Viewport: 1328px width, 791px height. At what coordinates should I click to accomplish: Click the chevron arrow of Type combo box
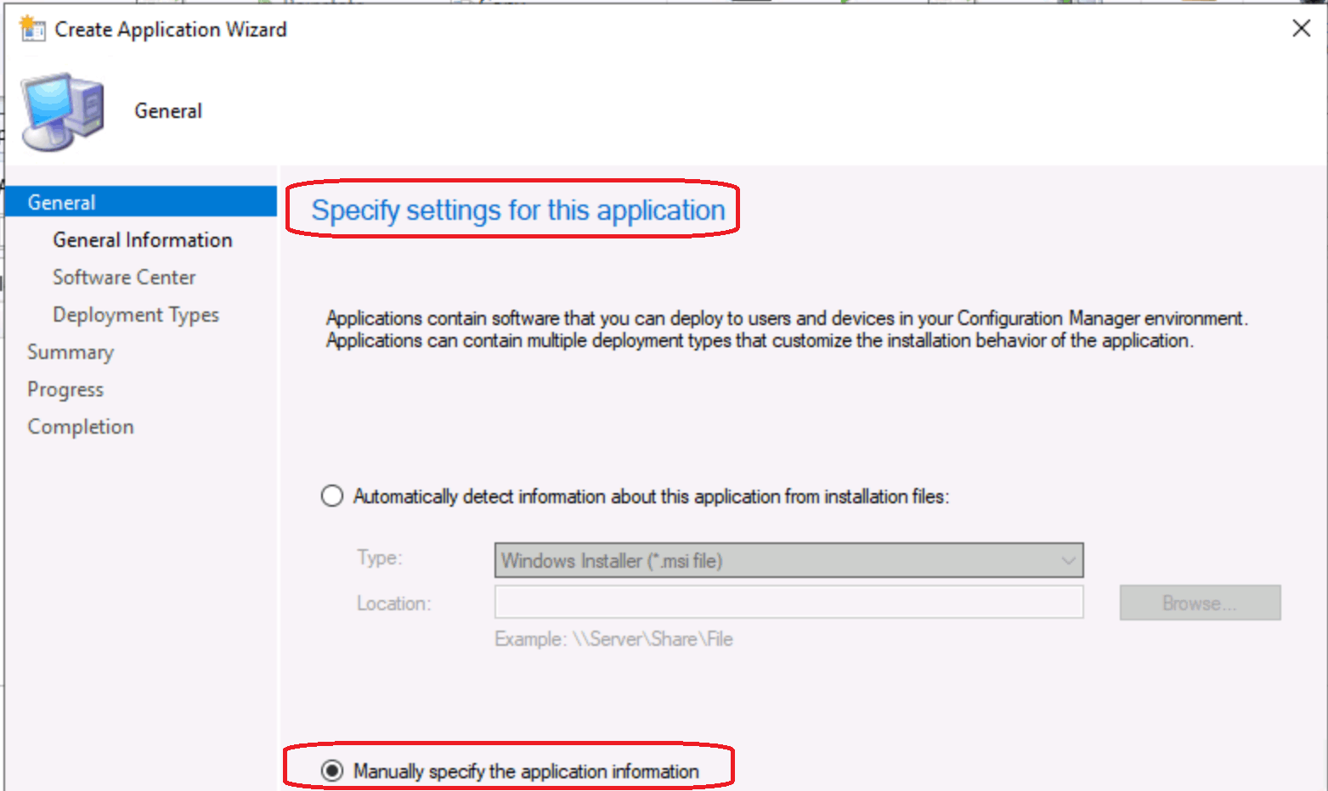point(1068,561)
